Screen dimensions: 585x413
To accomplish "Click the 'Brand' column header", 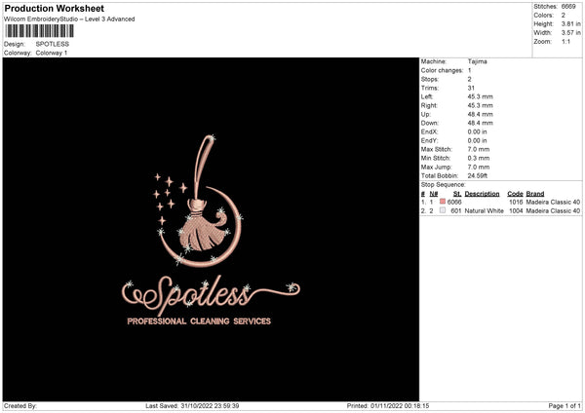I will tap(535, 194).
